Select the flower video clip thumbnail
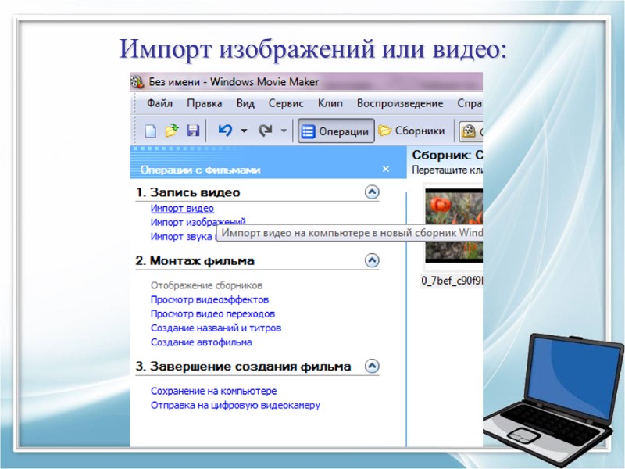Screen dimensions: 625x469 click(454, 226)
